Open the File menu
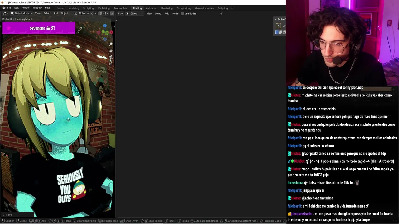 (x=9, y=8)
